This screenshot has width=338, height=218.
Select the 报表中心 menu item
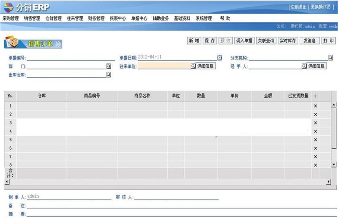click(118, 18)
